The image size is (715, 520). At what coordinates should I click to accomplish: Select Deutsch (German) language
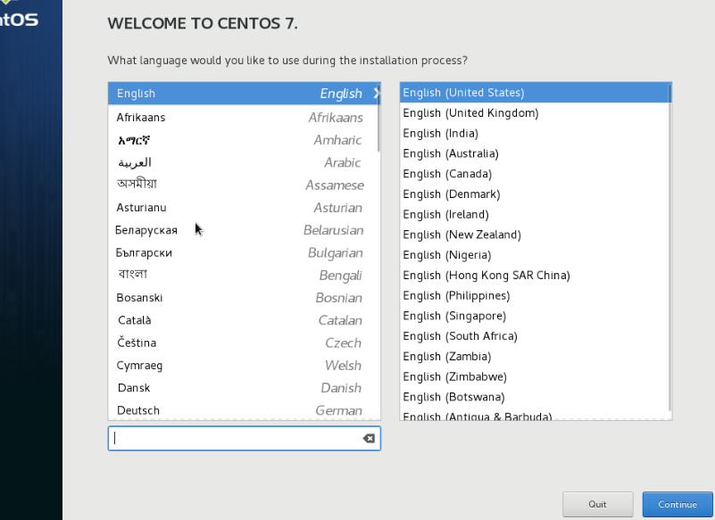click(244, 410)
